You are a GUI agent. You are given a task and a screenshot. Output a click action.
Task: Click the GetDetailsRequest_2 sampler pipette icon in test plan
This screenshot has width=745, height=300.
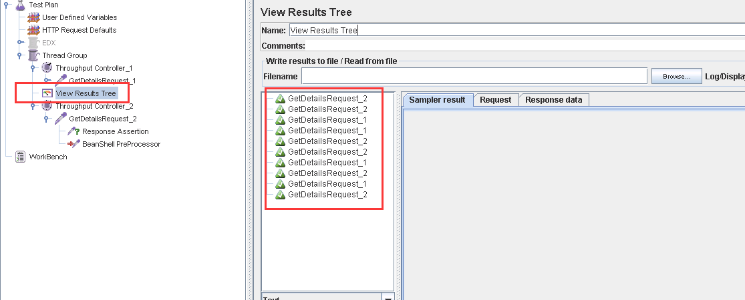[x=60, y=119]
